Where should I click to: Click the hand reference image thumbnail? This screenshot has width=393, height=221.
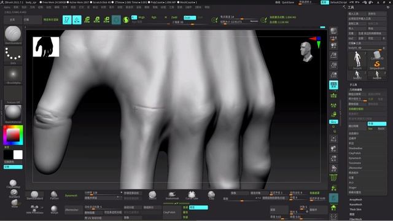tap(46, 47)
